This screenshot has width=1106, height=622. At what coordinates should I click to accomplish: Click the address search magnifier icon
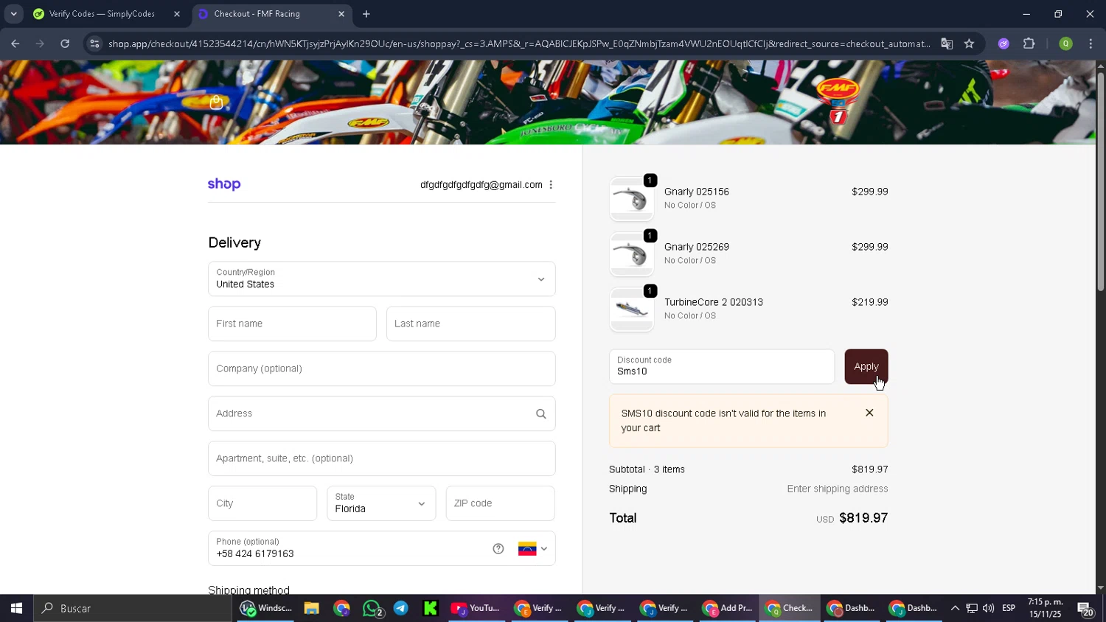pos(540,414)
